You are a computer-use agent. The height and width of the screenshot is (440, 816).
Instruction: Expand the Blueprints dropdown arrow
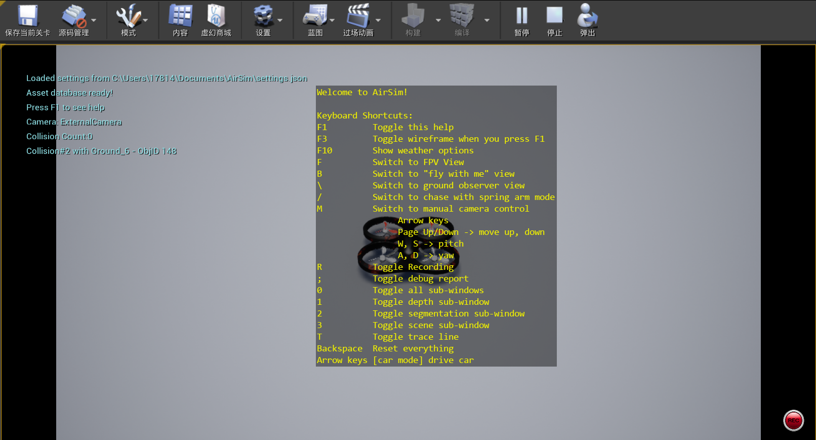click(332, 20)
